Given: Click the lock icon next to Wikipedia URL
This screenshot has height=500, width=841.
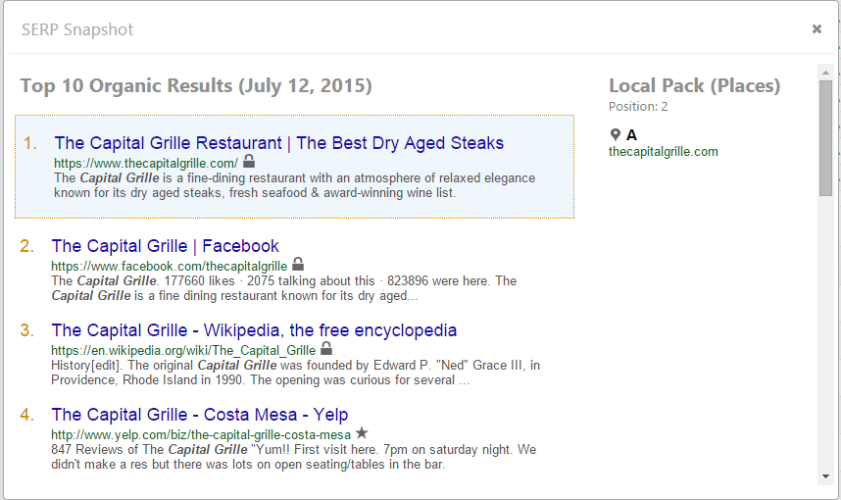Looking at the screenshot, I should [326, 349].
